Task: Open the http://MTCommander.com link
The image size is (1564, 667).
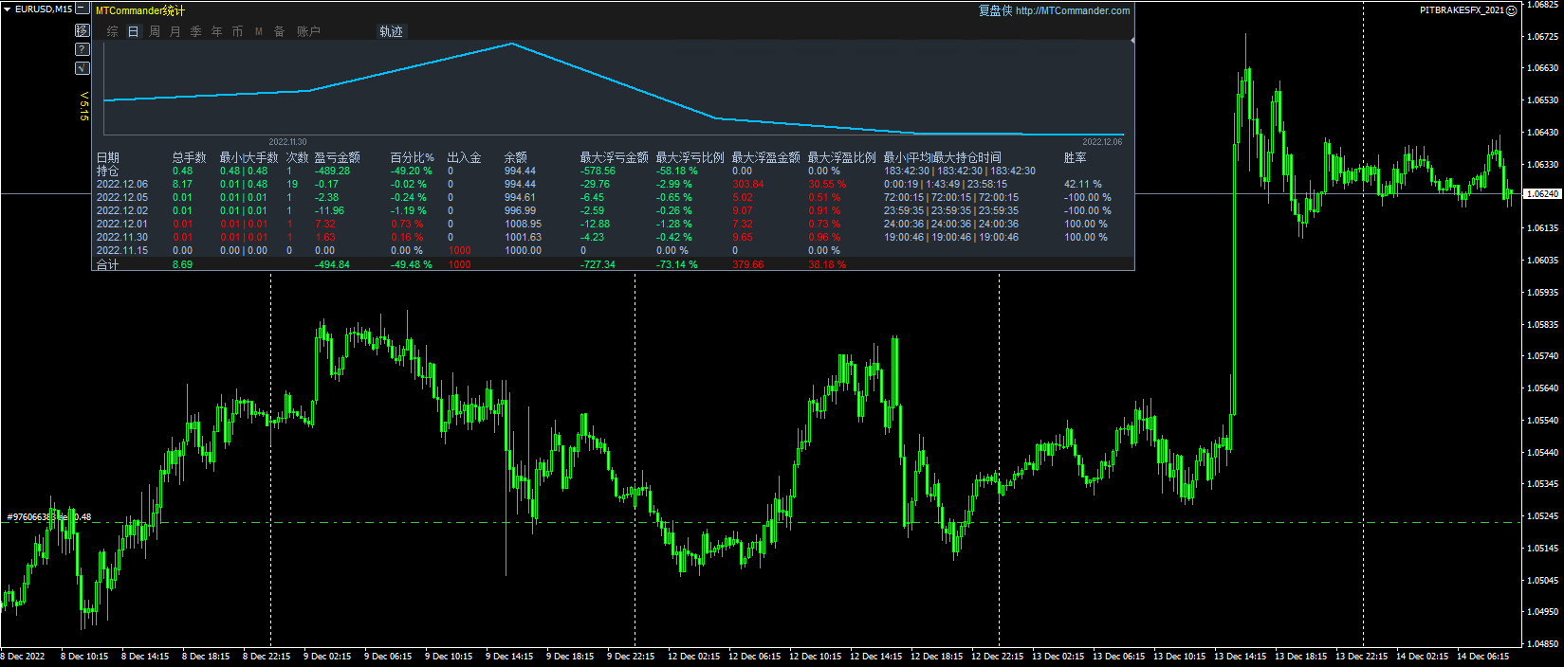Action: (1072, 10)
